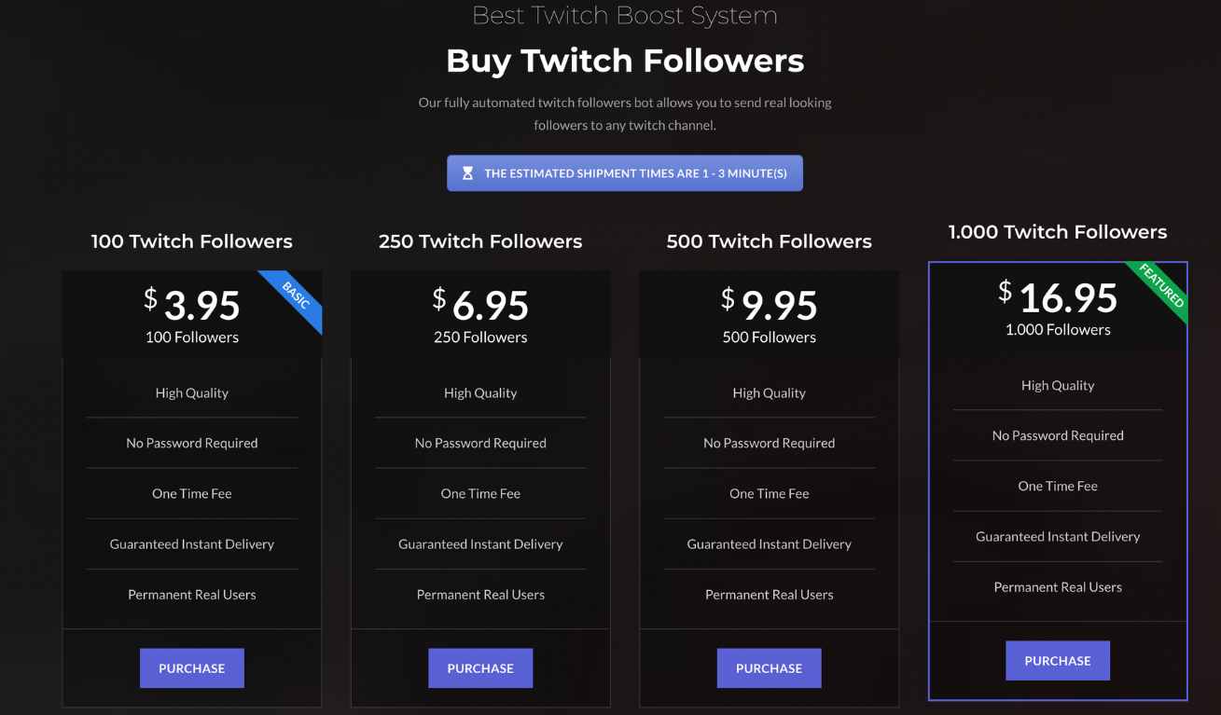Click the Buy Twitch Followers title
The height and width of the screenshot is (715, 1221).
pos(625,61)
